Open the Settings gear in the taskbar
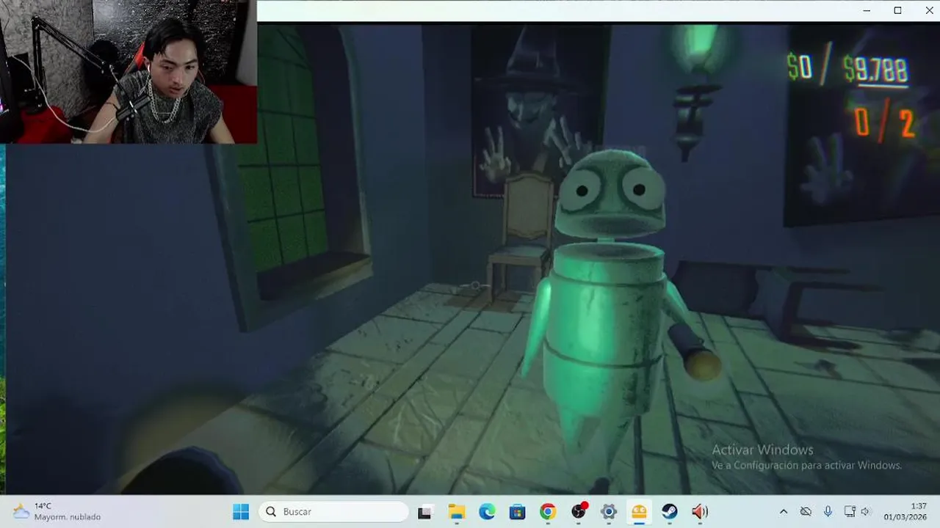 [609, 512]
